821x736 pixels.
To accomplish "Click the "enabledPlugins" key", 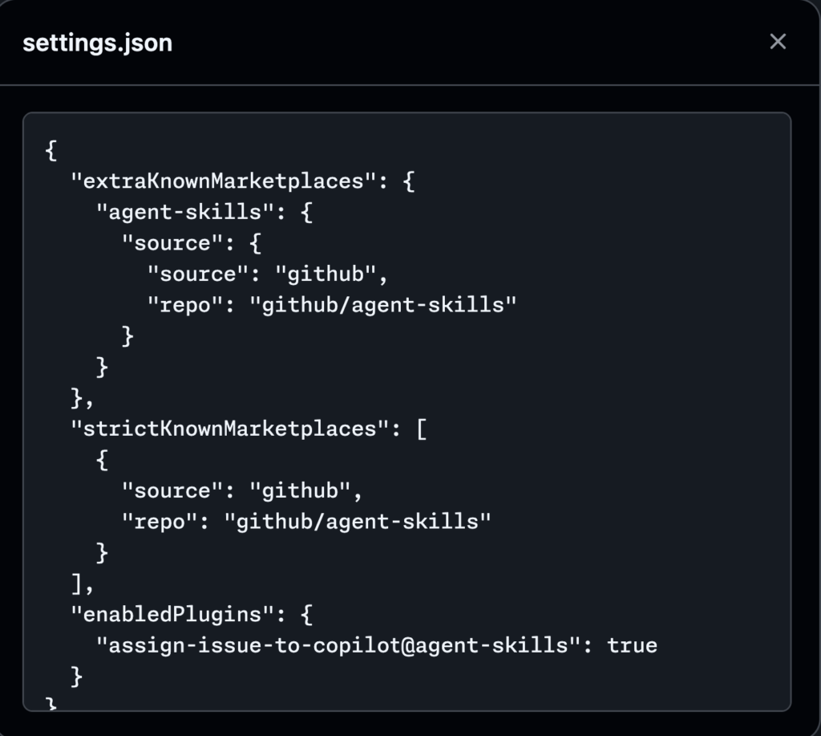I will tap(173, 615).
